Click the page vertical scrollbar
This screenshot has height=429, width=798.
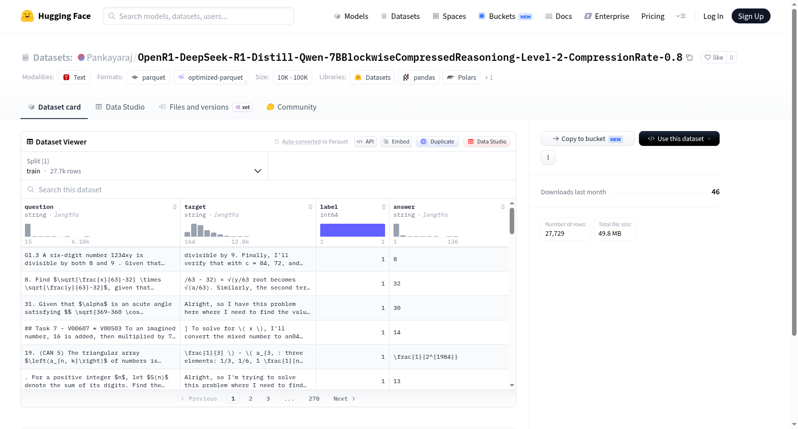pyautogui.click(x=794, y=172)
